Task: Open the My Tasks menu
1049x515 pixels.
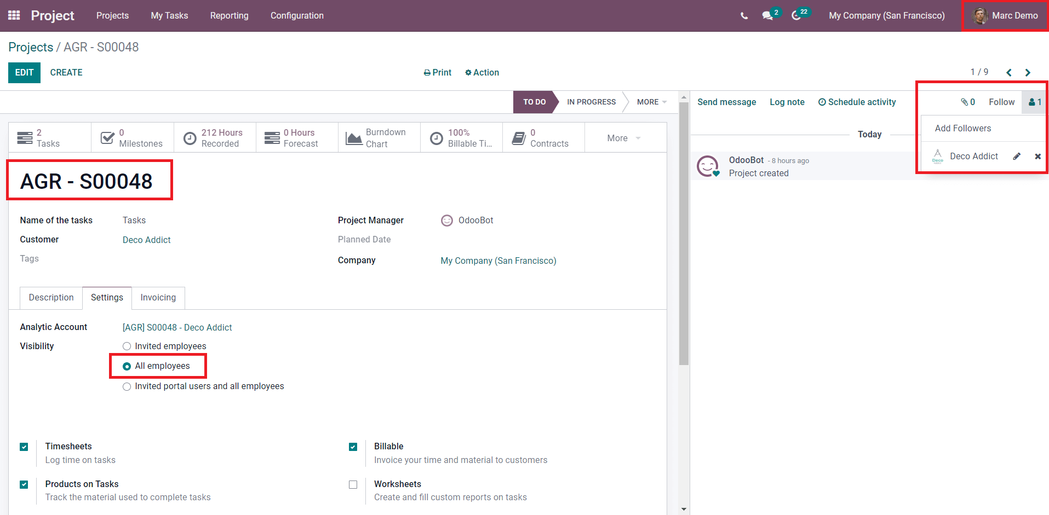Action: coord(169,15)
